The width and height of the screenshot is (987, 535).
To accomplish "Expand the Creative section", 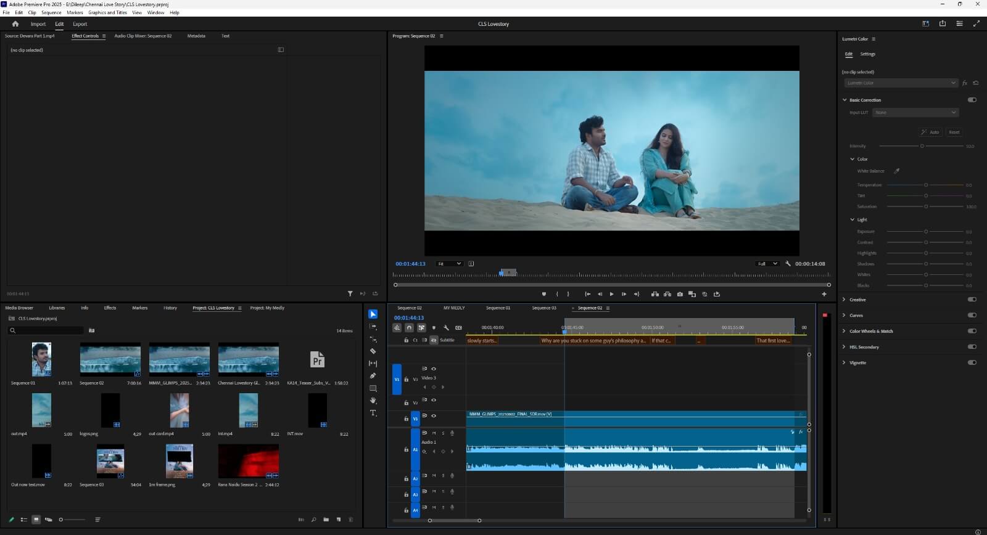I will [x=844, y=300].
